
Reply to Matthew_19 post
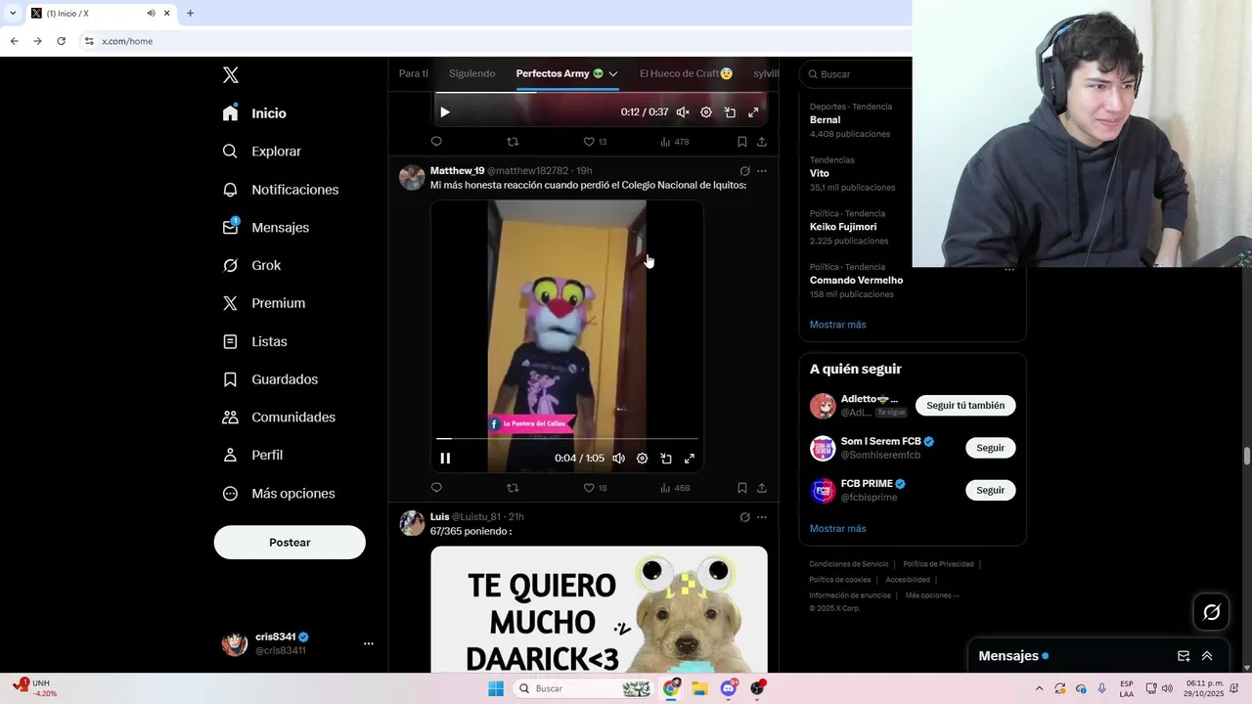436,488
